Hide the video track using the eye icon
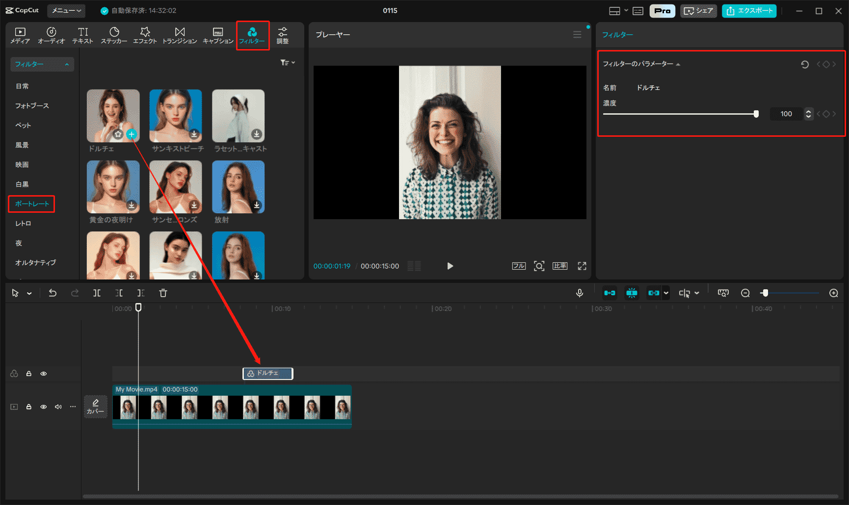This screenshot has width=849, height=505. [44, 406]
